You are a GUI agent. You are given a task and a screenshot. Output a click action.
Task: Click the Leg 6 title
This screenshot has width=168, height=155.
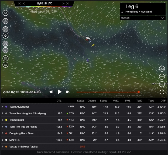point(132,6)
